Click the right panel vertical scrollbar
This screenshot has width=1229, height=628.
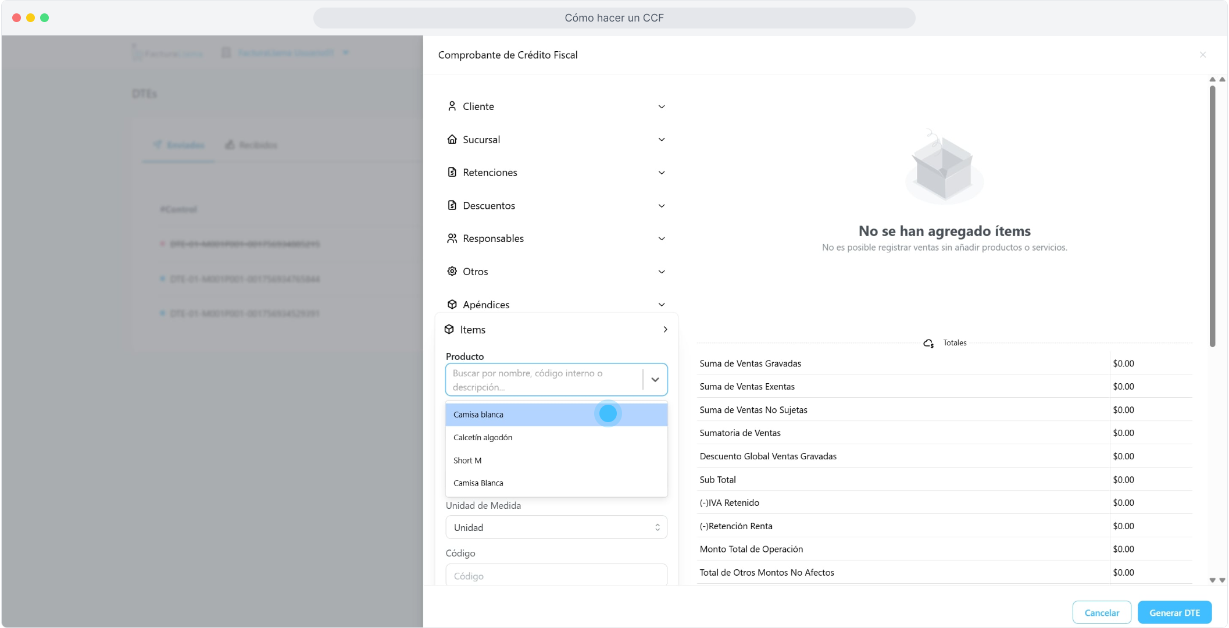pyautogui.click(x=1212, y=215)
